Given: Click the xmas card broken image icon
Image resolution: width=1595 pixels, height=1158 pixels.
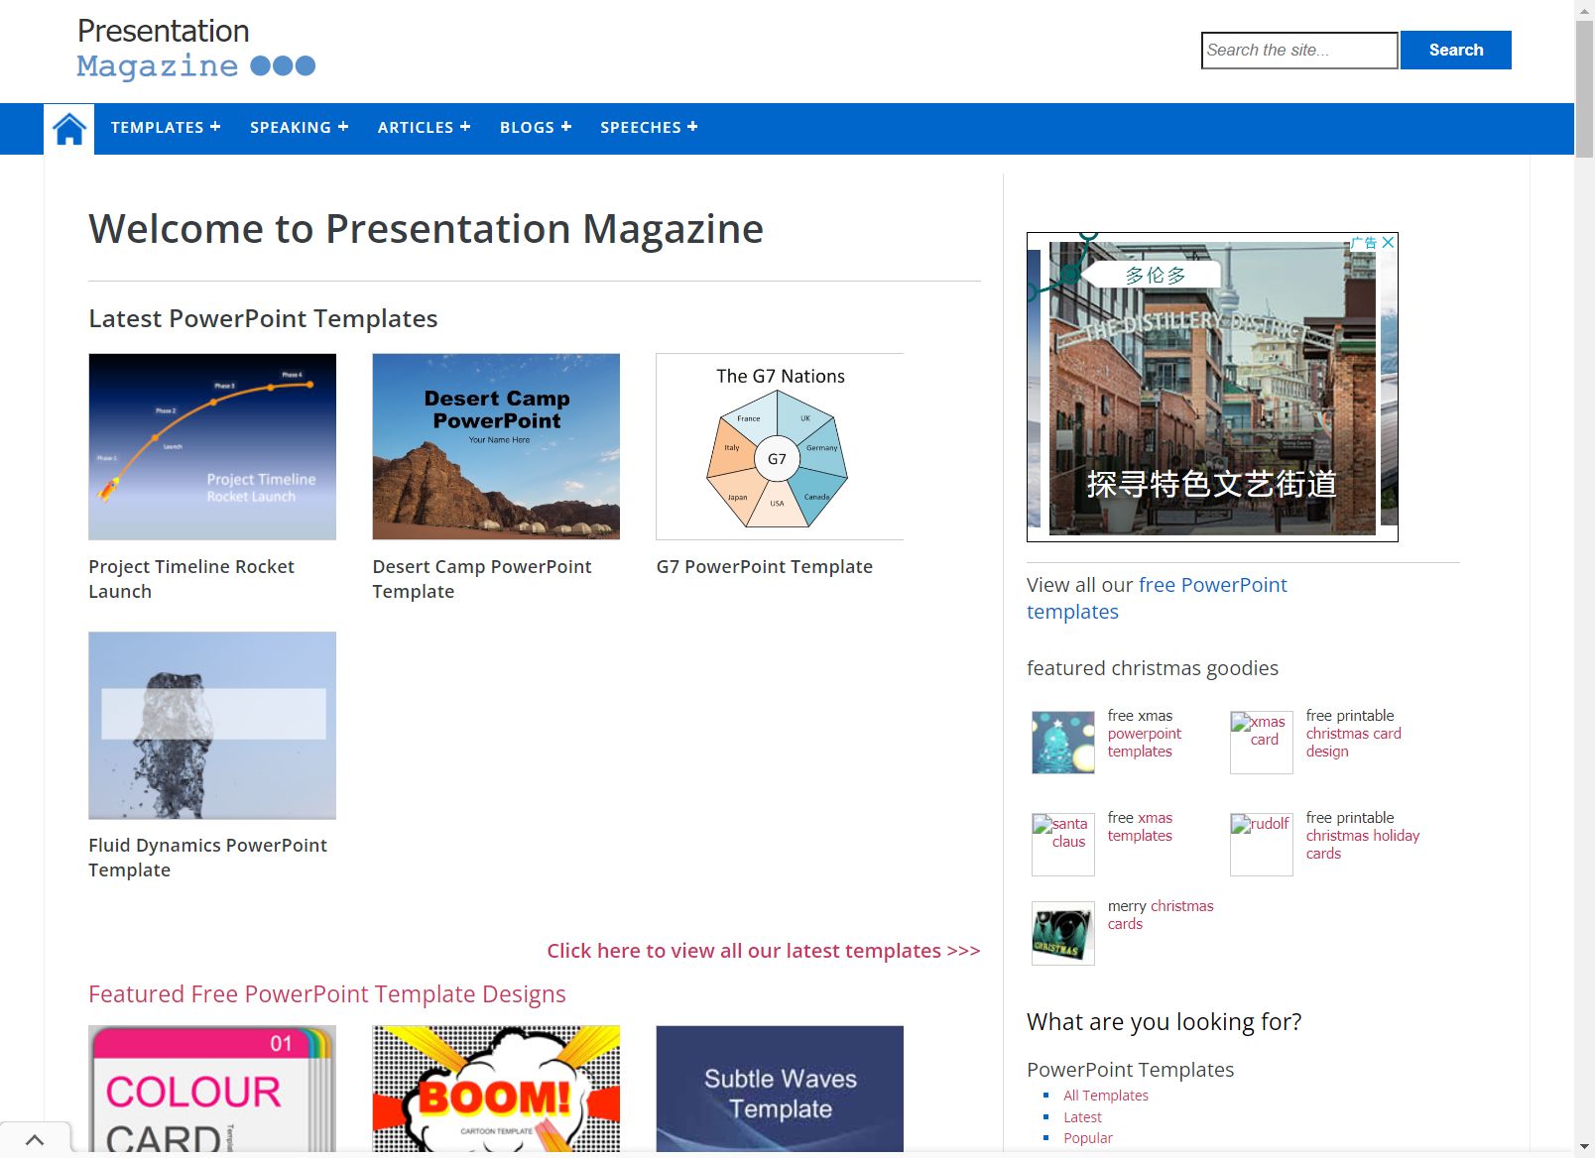Looking at the screenshot, I should (1262, 743).
